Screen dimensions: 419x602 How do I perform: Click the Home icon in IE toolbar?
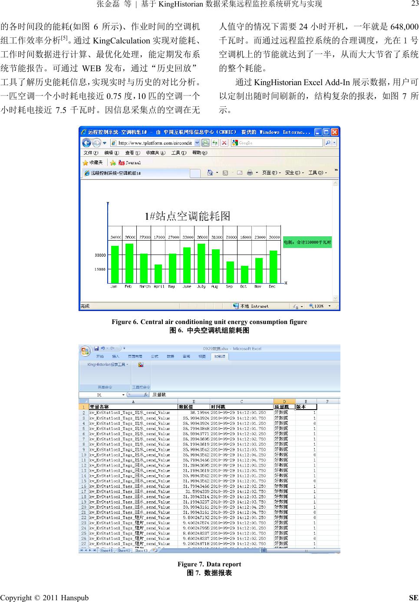[210, 173]
